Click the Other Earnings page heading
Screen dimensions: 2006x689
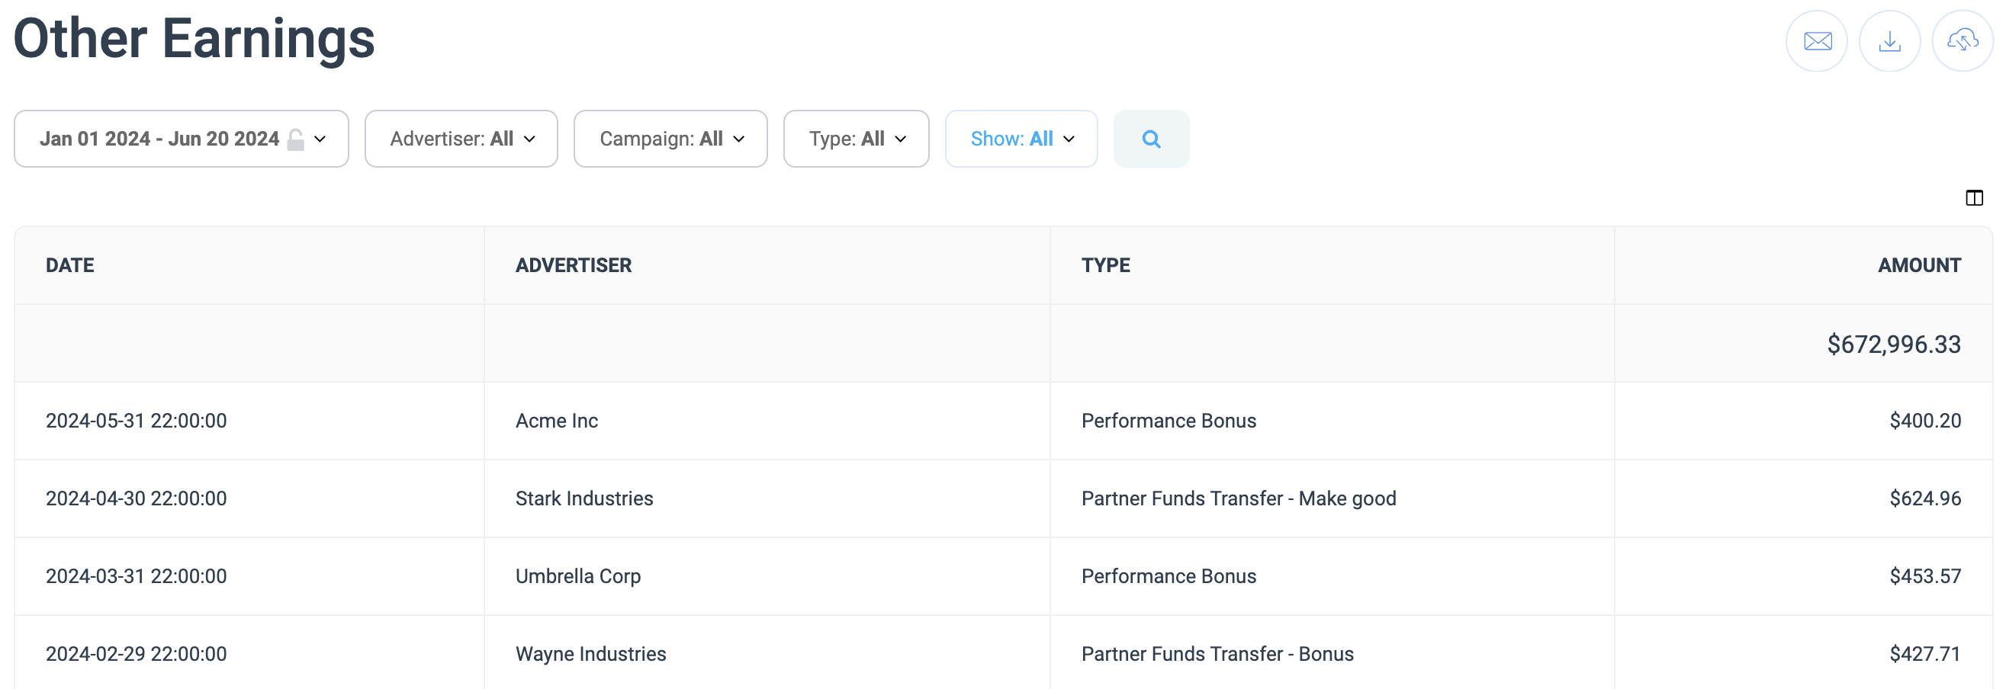click(194, 38)
